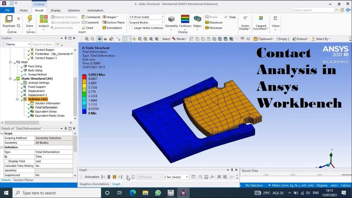The width and height of the screenshot is (352, 198).
Task: Click the red top of the color legend
Action: [x=84, y=77]
